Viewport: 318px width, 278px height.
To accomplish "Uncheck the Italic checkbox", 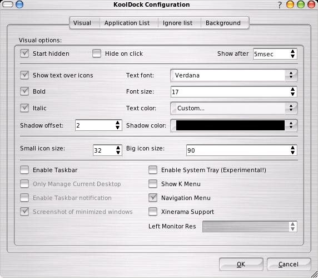I will point(24,108).
